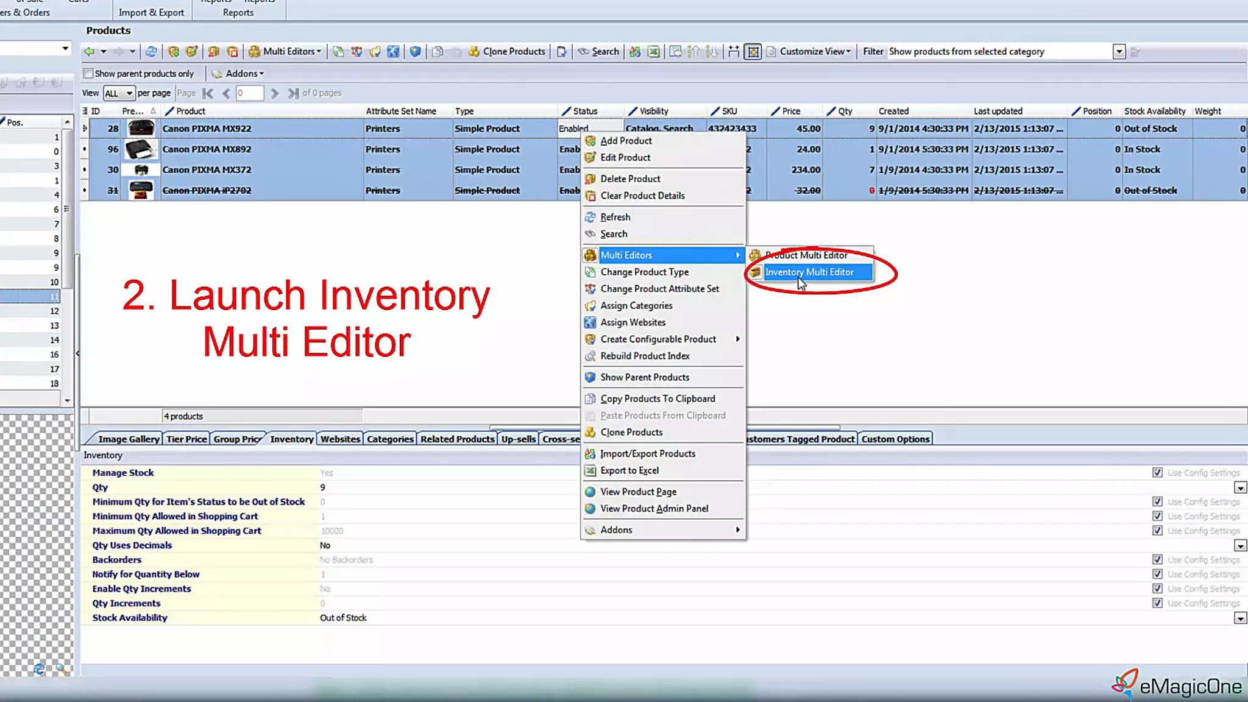Image resolution: width=1248 pixels, height=702 pixels.
Task: Click the green back arrow icon
Action: pyautogui.click(x=90, y=52)
